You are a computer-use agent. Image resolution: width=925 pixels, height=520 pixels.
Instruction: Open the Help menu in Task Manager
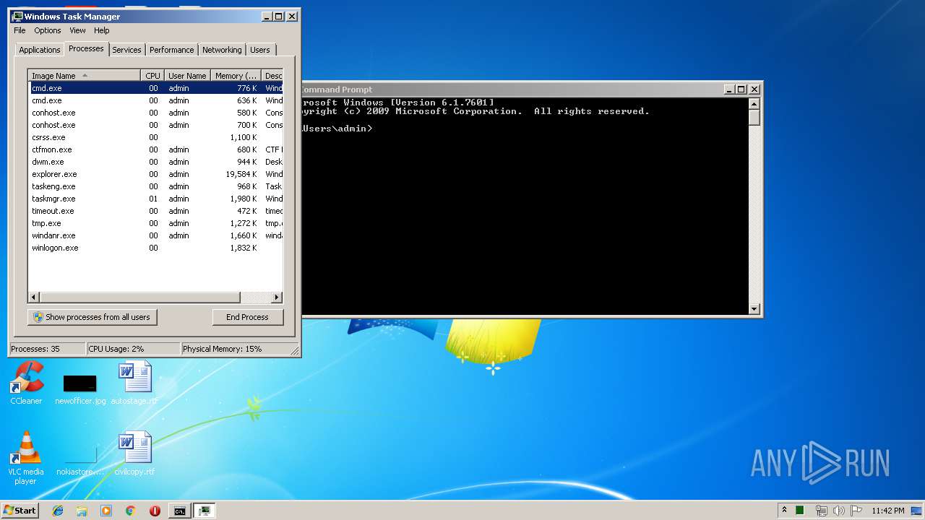pyautogui.click(x=102, y=30)
